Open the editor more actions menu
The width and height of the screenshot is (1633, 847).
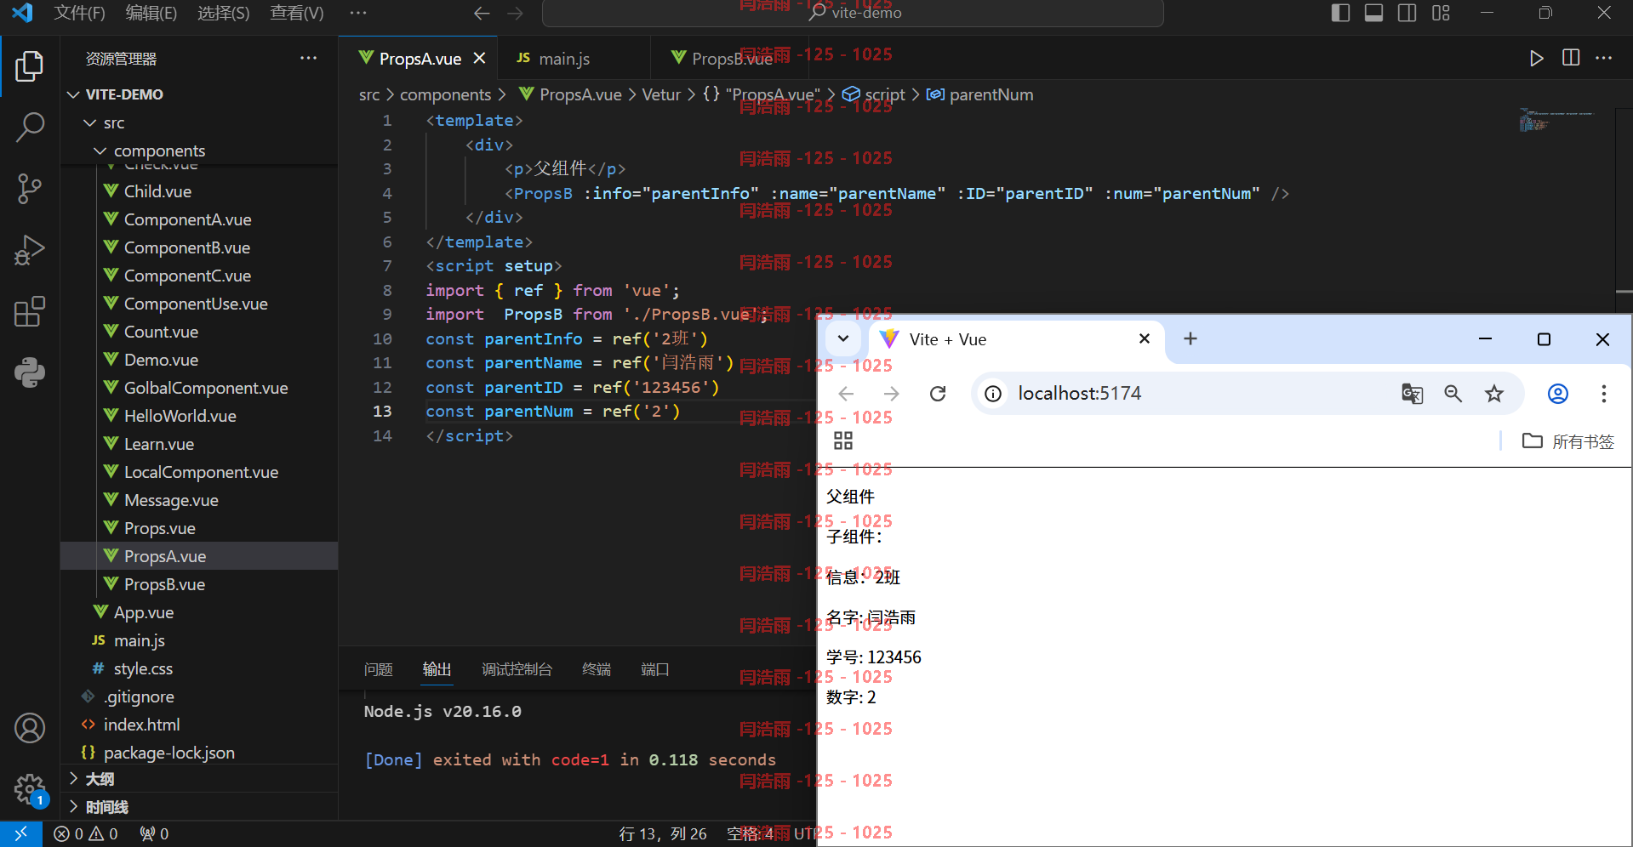click(1604, 58)
